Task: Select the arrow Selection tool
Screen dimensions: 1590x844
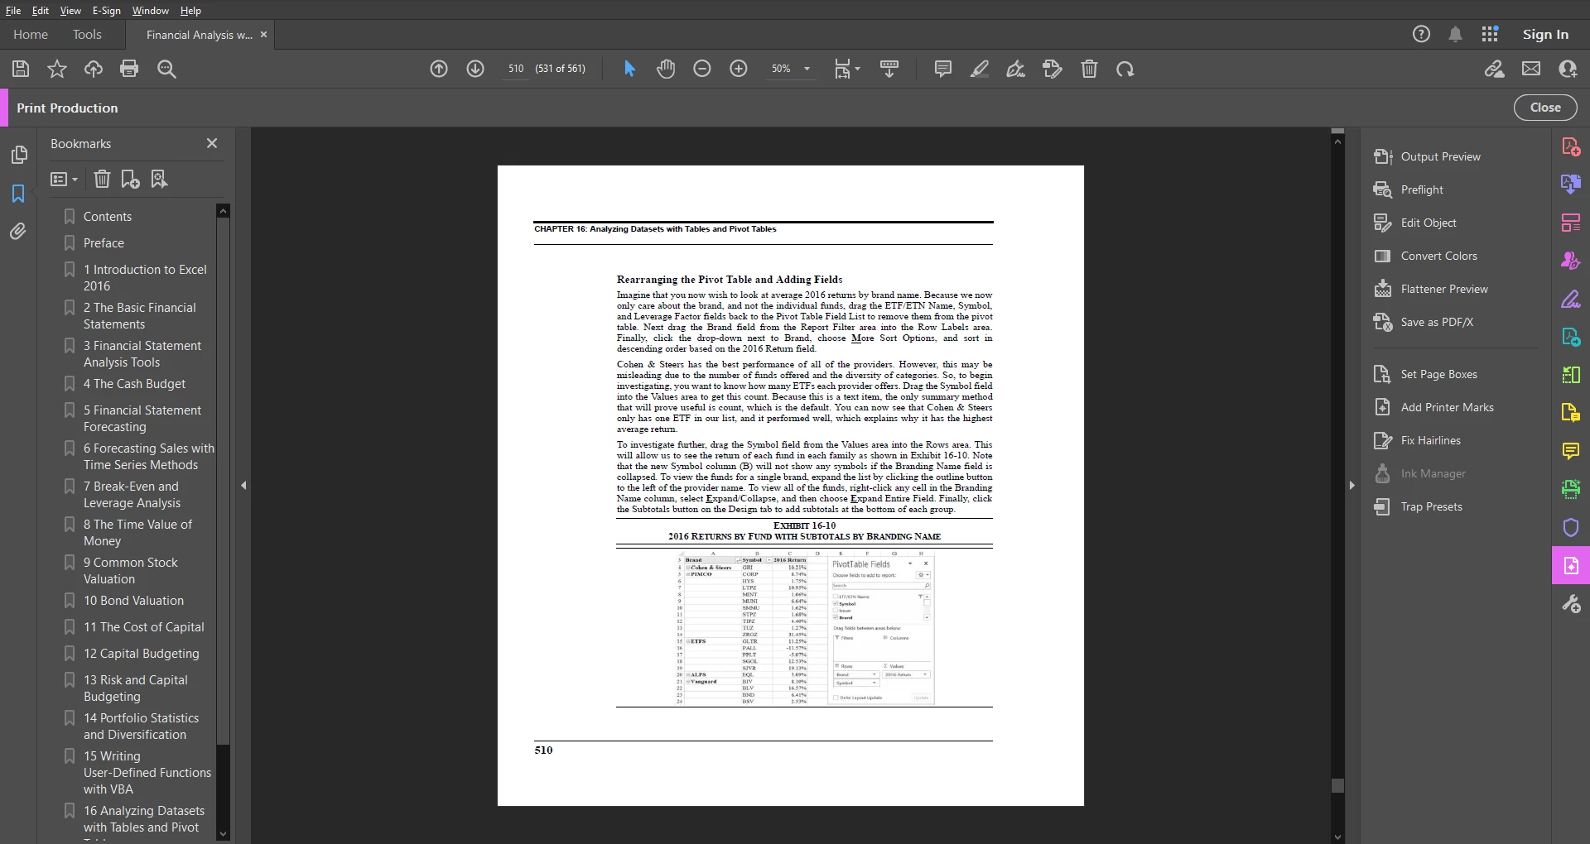Action: tap(629, 69)
